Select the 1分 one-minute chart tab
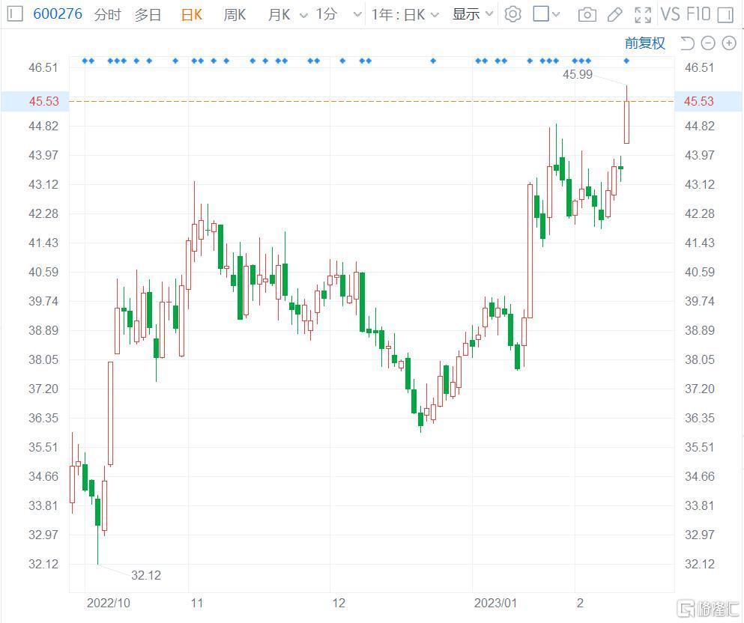Screen dimensions: 744x623 pyautogui.click(x=327, y=14)
